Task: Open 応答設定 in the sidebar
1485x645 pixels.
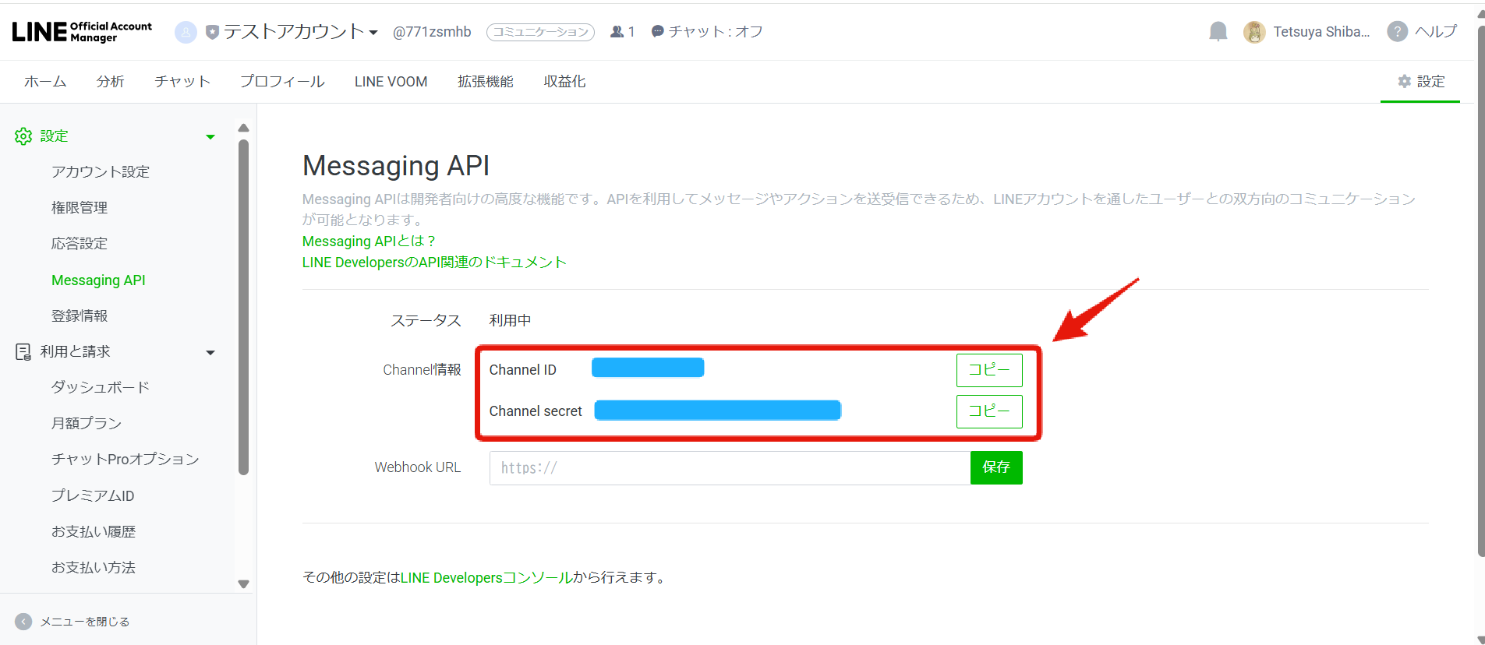Action: 80,244
